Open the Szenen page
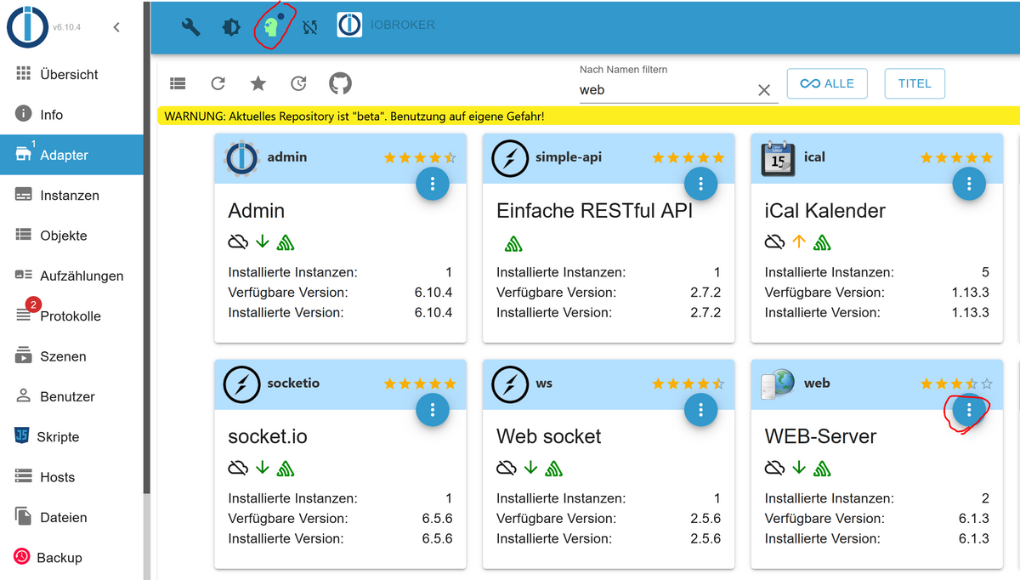Viewport: 1020px width, 580px height. coord(71,356)
